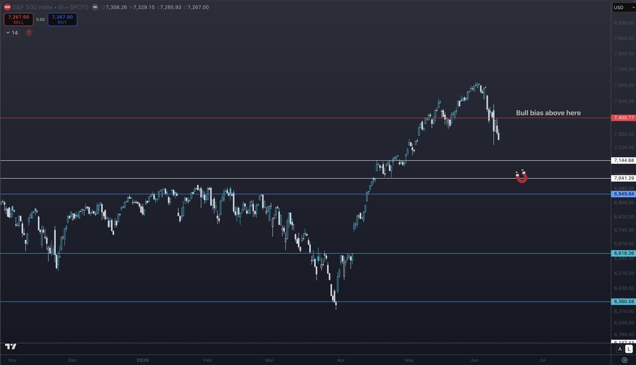Click the grey market status indicator beside SPCFD
The width and height of the screenshot is (636, 365).
[94, 7]
